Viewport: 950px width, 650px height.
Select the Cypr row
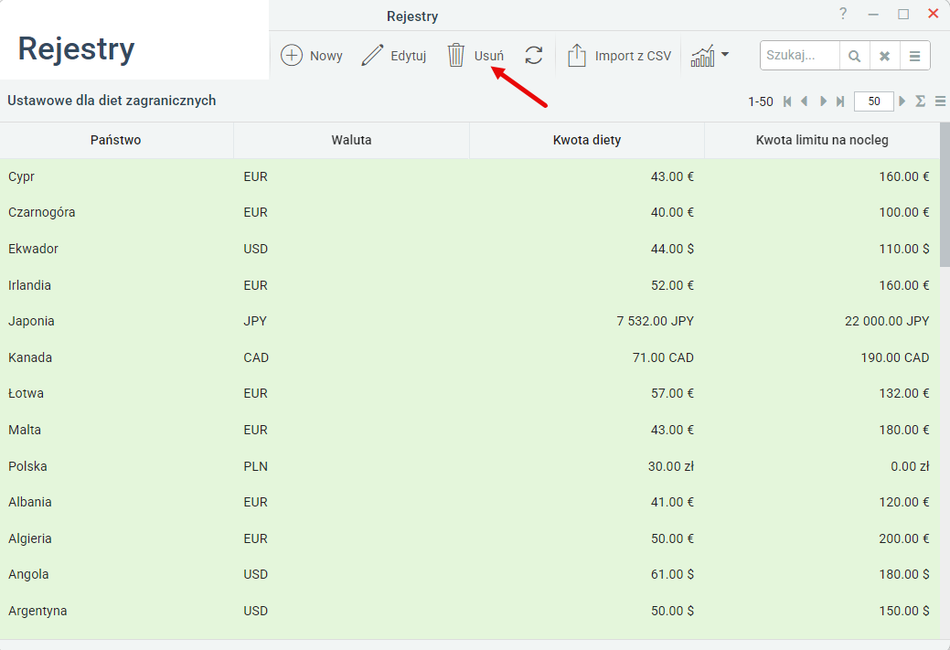point(470,176)
